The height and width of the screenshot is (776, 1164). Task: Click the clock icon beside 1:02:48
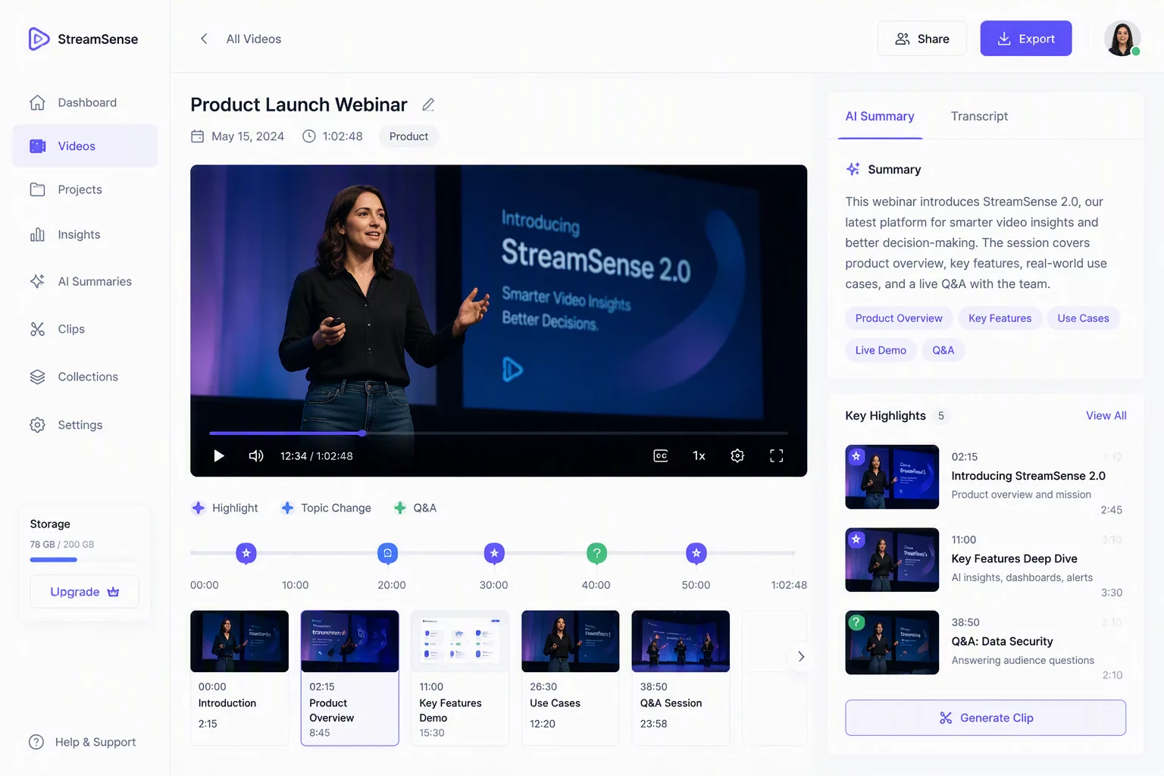(x=309, y=136)
